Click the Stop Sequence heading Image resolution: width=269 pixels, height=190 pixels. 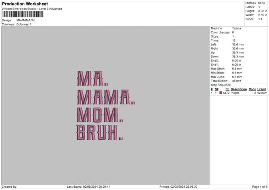(221, 85)
